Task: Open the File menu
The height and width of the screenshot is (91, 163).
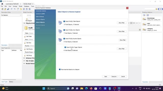Action: [2, 6]
